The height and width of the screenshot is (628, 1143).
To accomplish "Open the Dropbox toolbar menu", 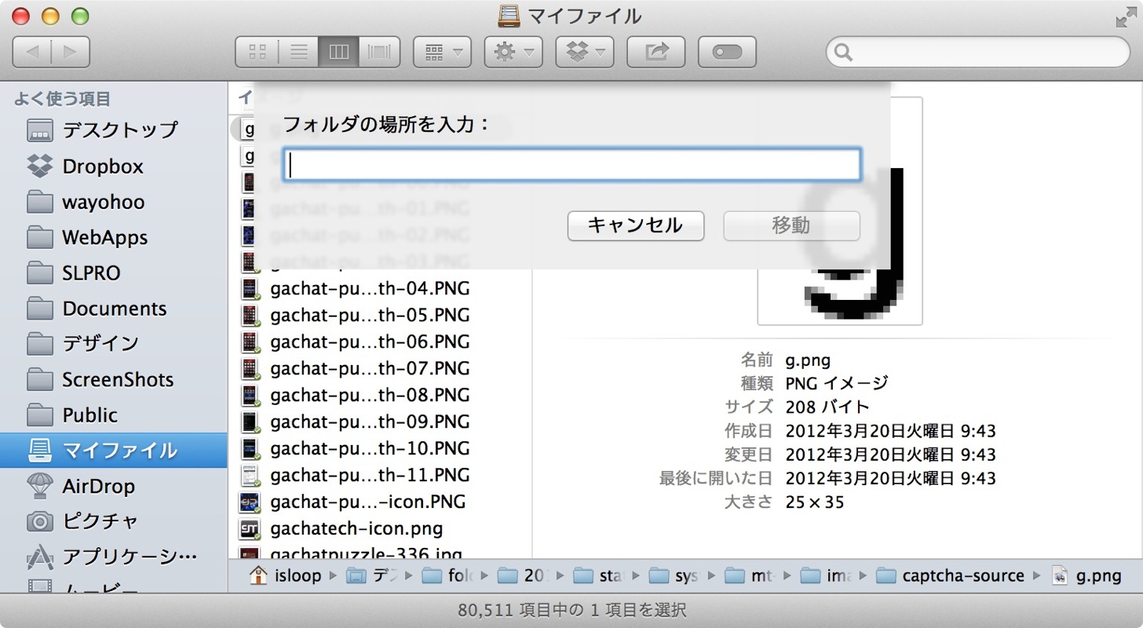I will (585, 53).
